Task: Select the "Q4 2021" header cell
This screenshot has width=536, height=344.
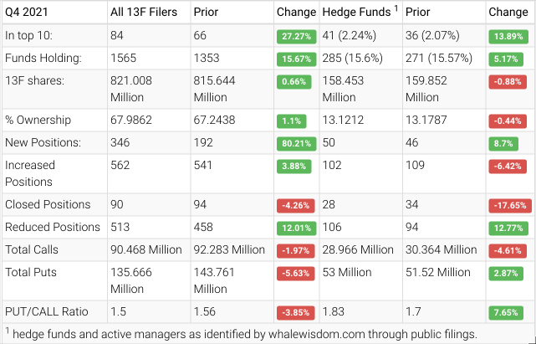Action: (28, 13)
